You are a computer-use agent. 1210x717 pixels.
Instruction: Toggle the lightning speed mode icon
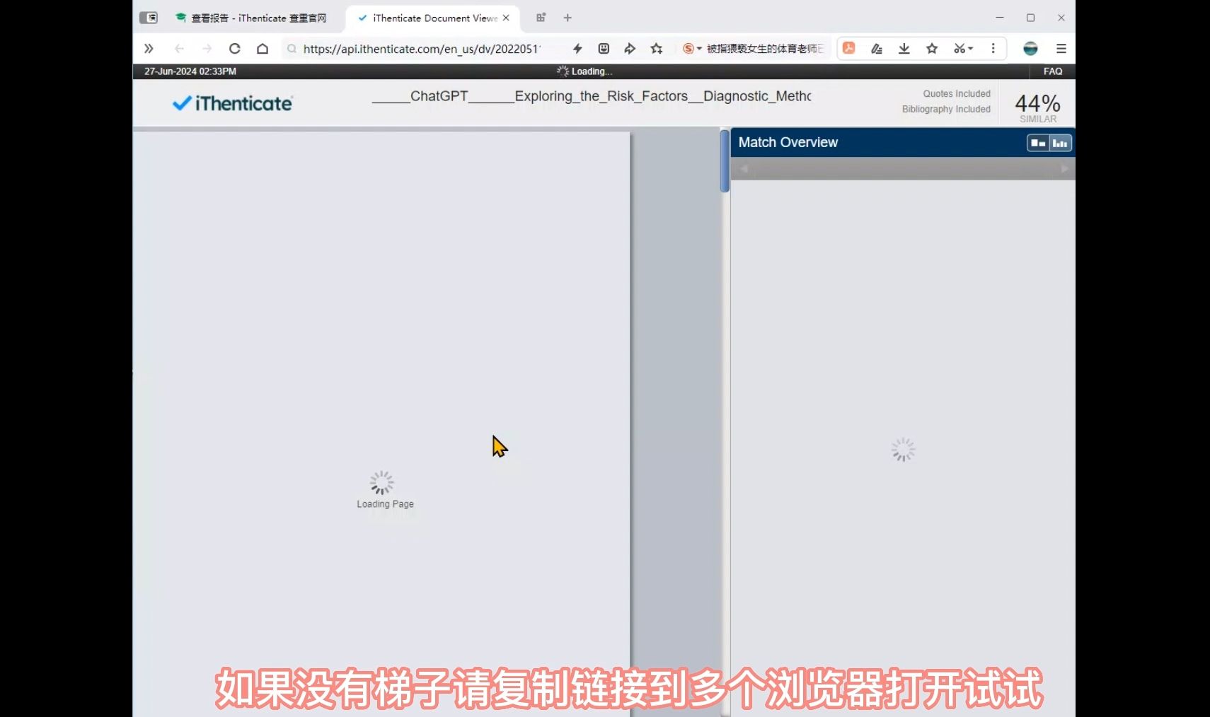tap(577, 49)
